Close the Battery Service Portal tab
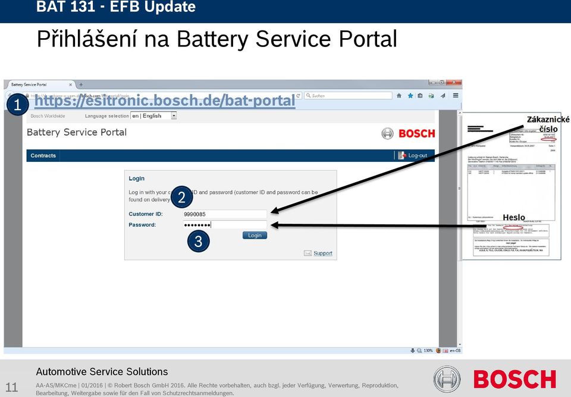The width and height of the screenshot is (571, 397). (70, 85)
